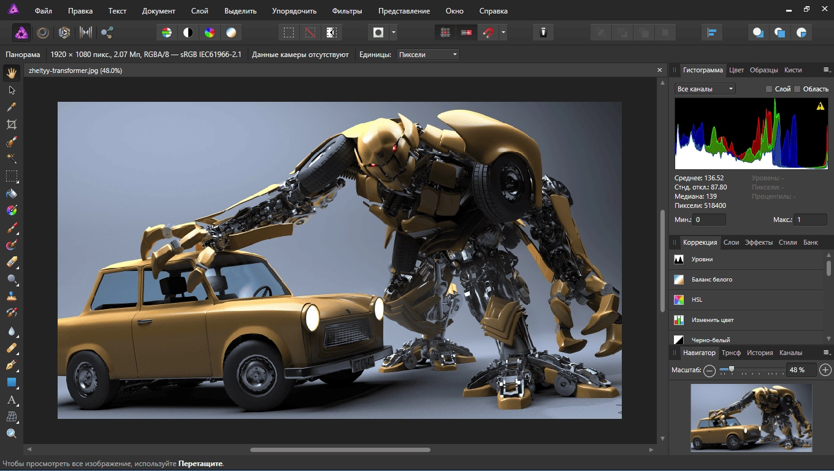Click the Масштаб zoom slider
The image size is (834, 471).
tap(752, 370)
